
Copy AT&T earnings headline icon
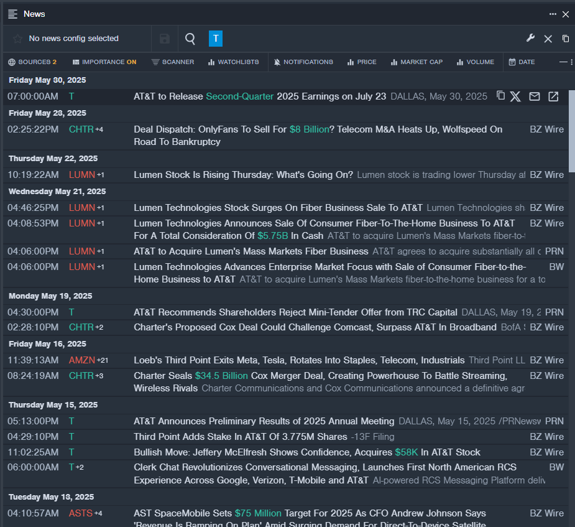(500, 96)
